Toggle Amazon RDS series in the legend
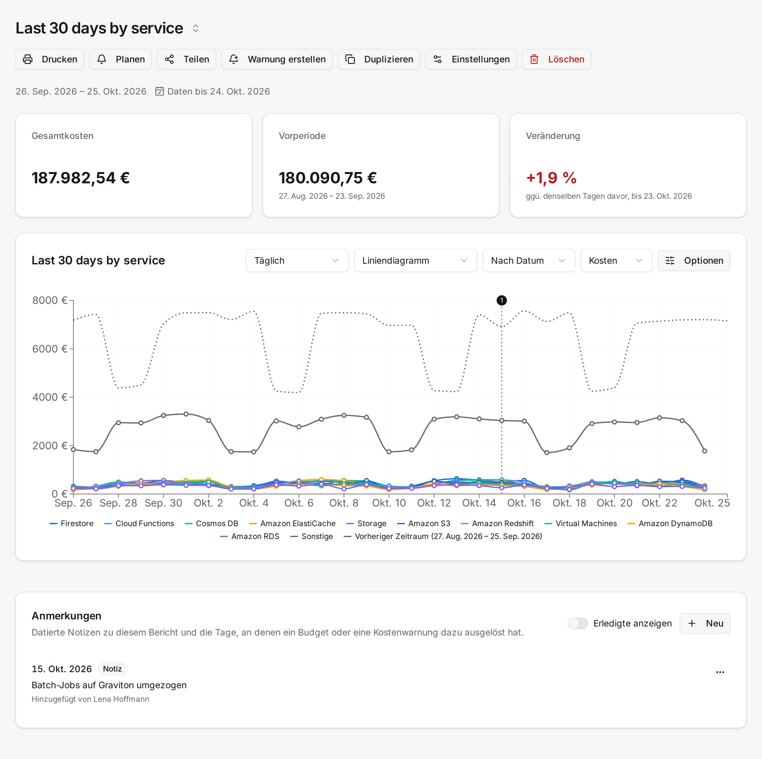 [x=250, y=536]
